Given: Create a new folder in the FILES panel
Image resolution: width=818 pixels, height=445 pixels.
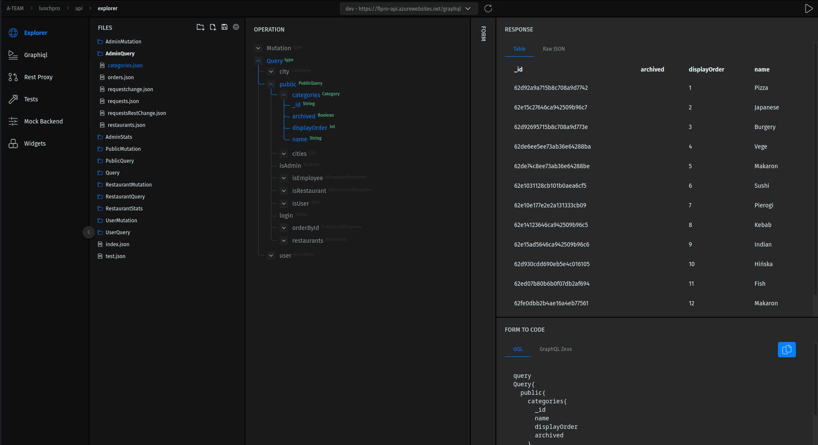Looking at the screenshot, I should tap(200, 27).
